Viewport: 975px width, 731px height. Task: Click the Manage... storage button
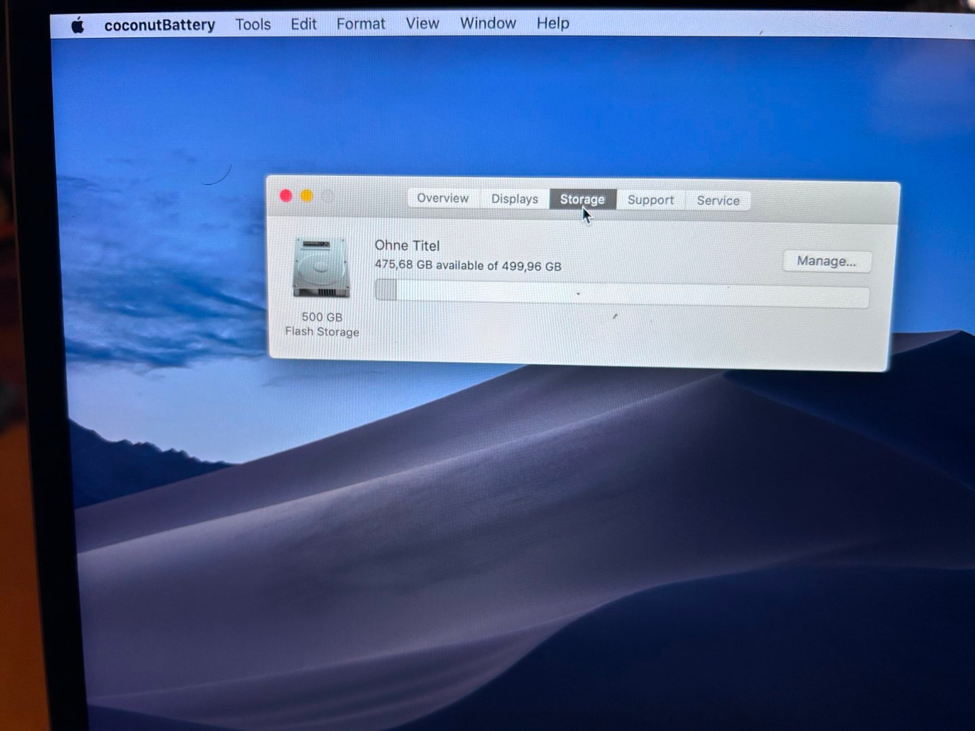coord(827,261)
